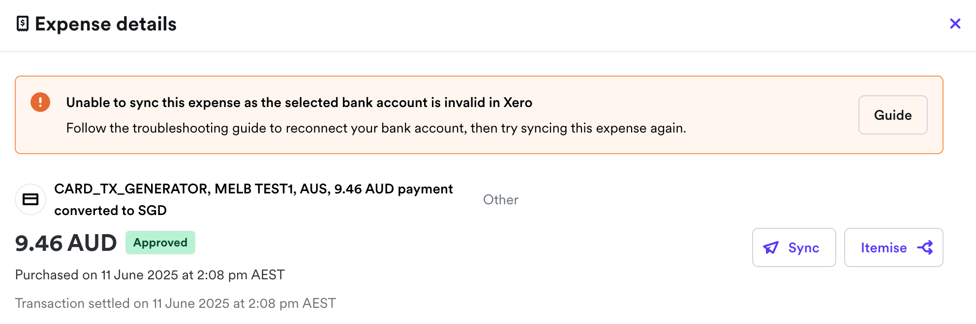Click the card transaction icon
The image size is (976, 324).
[x=30, y=199]
